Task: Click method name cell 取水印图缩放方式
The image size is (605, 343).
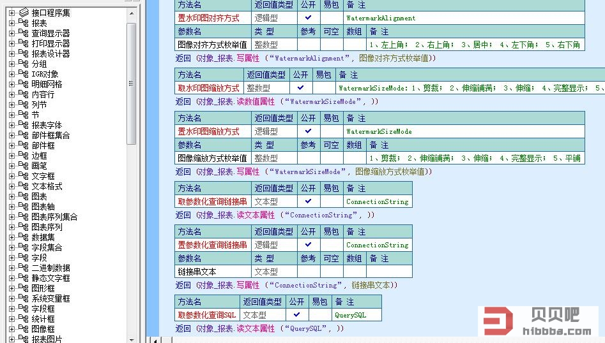Action: [209, 88]
